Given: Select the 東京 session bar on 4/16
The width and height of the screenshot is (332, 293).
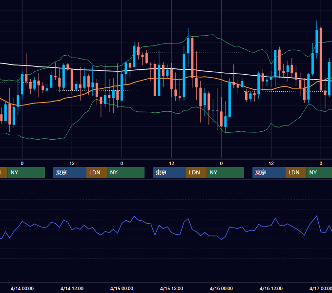Looking at the screenshot, I should (x=269, y=172).
